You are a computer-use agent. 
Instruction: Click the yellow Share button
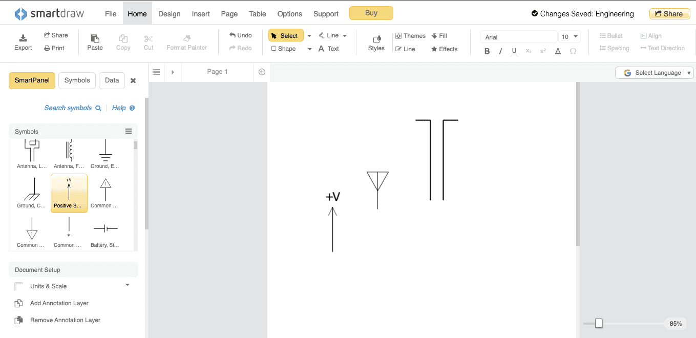click(669, 14)
